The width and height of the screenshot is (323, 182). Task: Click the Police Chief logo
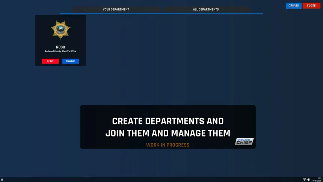[244, 141]
